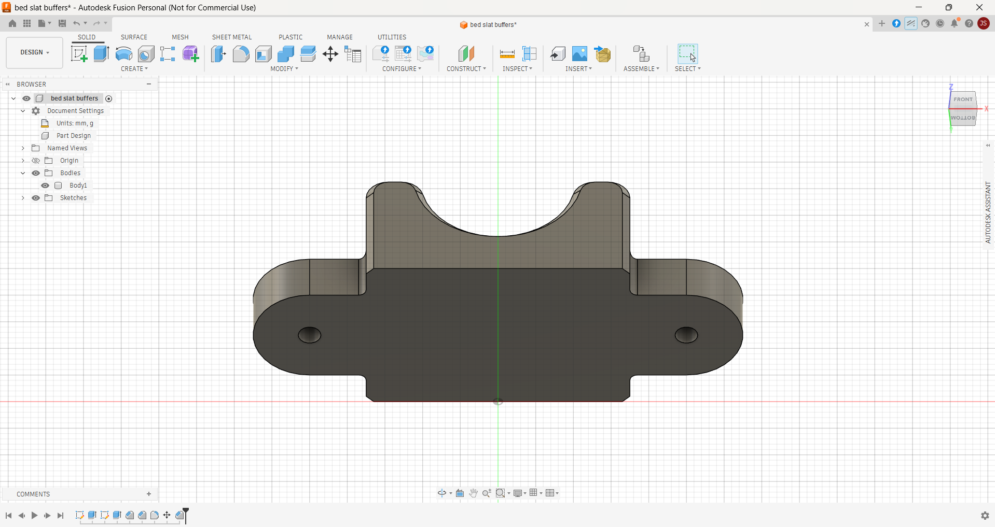The image size is (995, 527).
Task: Click the Select window-selection tool
Action: [x=687, y=54]
